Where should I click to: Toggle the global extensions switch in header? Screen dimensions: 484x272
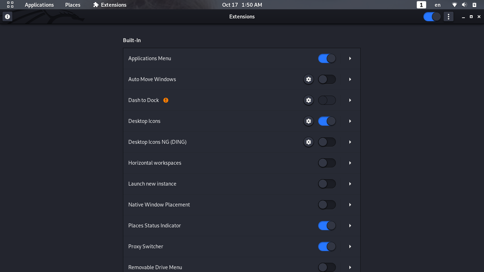(x=432, y=17)
